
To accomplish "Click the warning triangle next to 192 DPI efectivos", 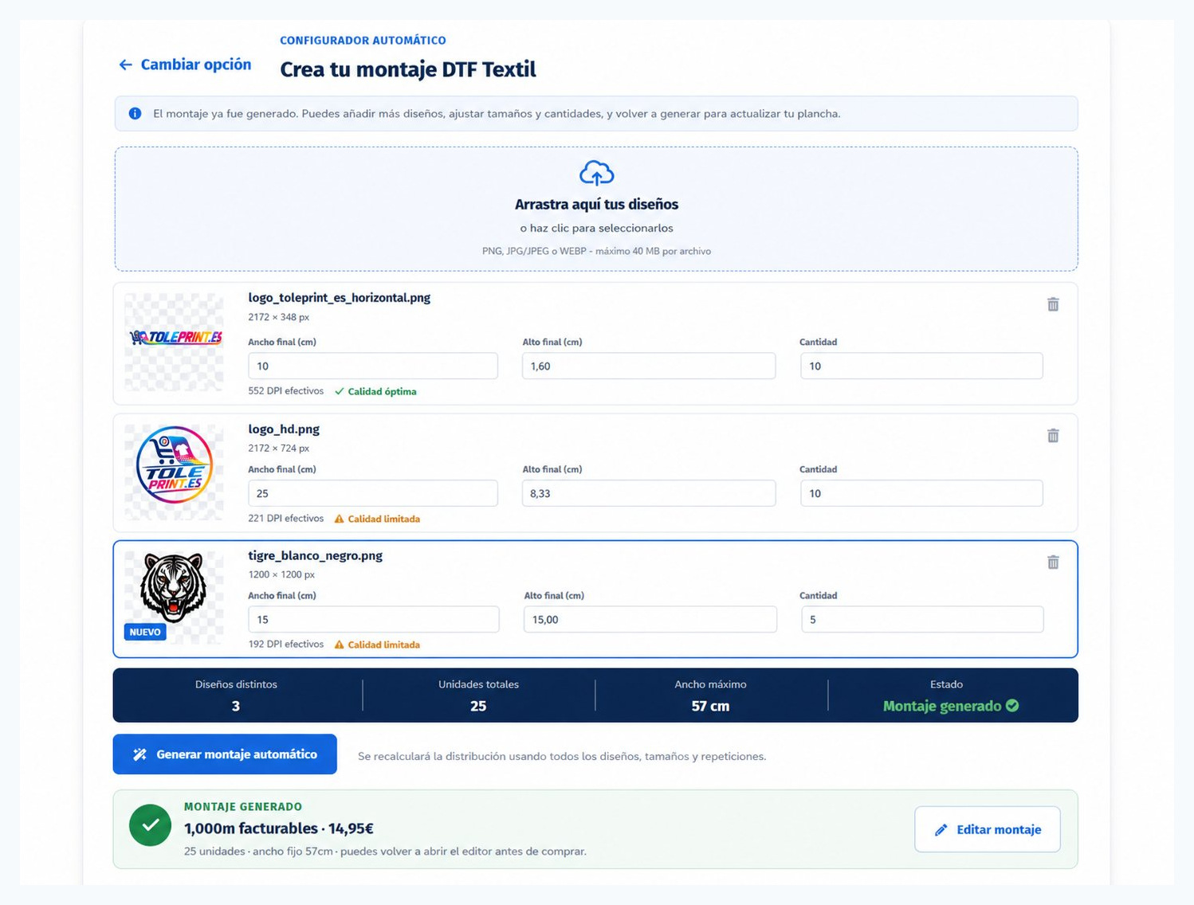I will 339,644.
